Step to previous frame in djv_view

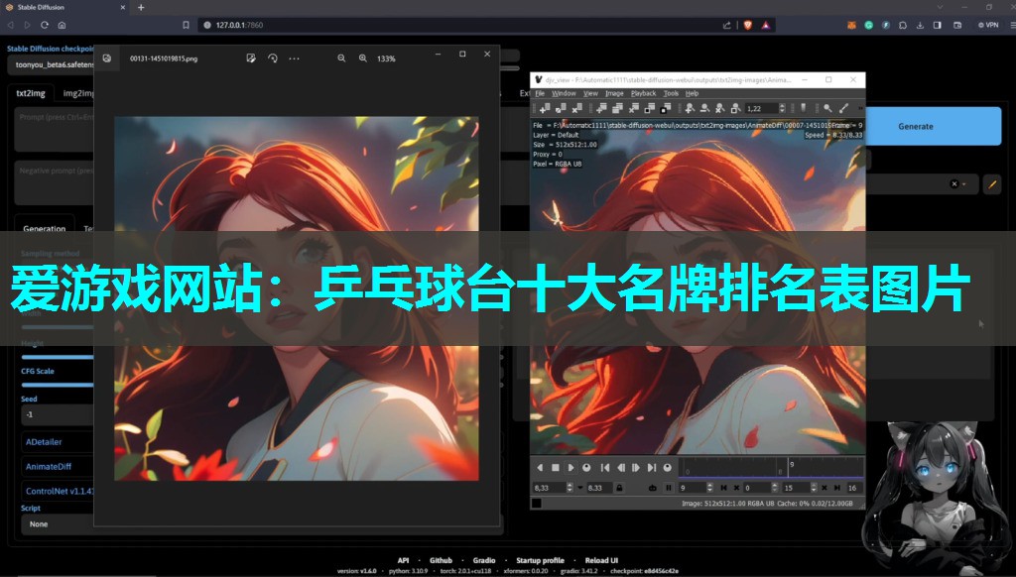[x=621, y=468]
